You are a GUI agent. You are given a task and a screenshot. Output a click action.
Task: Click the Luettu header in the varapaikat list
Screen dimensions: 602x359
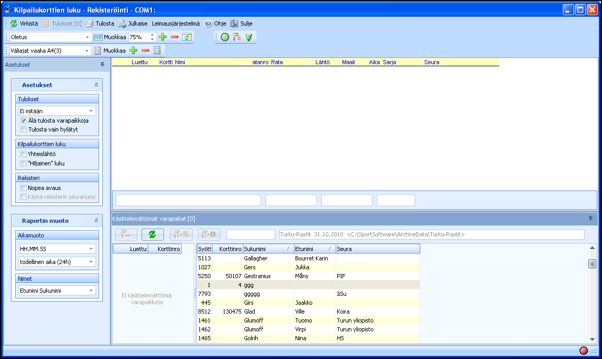pyautogui.click(x=131, y=249)
